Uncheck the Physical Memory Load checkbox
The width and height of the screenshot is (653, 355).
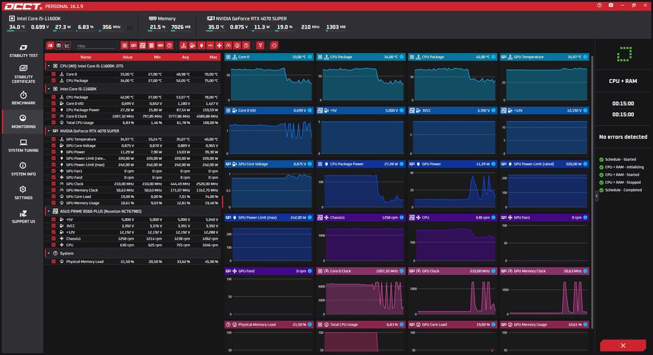coord(54,262)
